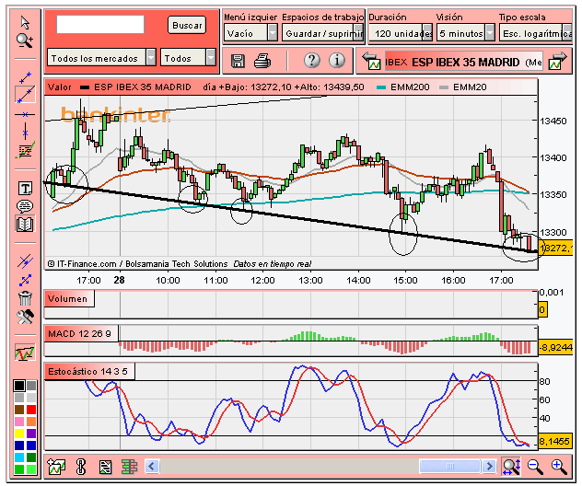Click the scroll right arrow of chart scrollbar
This screenshot has width=582, height=486.
click(x=489, y=467)
